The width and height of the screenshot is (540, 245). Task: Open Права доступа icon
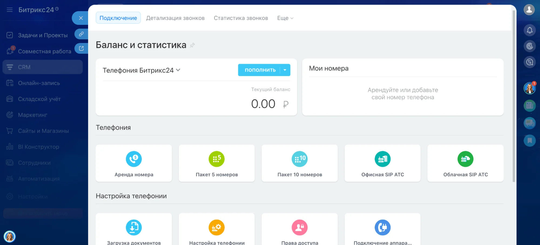(x=300, y=227)
